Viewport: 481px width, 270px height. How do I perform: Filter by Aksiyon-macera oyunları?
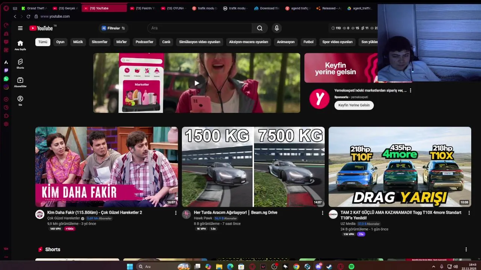click(x=248, y=42)
